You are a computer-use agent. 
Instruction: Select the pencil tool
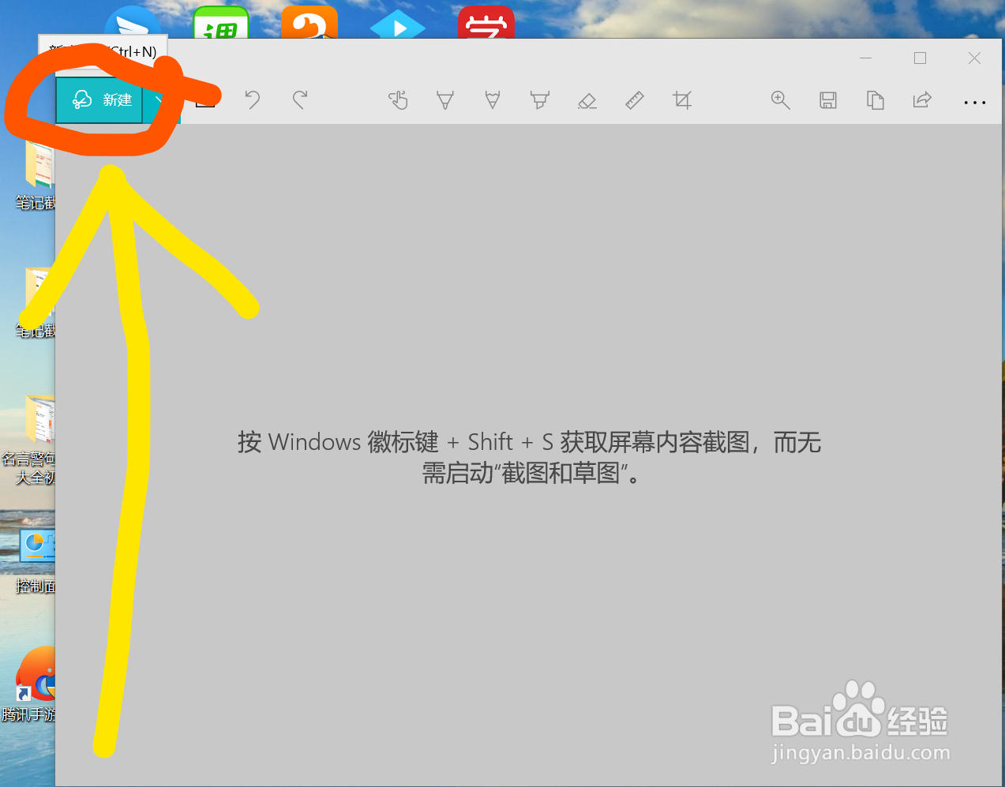point(493,100)
